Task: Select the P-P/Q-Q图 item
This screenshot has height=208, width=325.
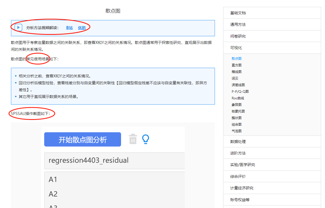Action: [239, 91]
